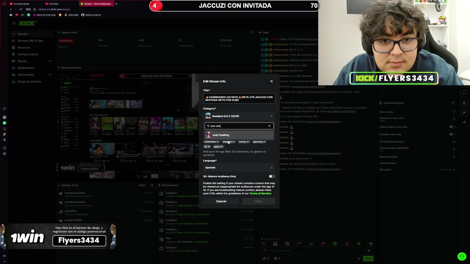470x264 pixels.
Task: Remove the gaming tag
Action: (264, 142)
